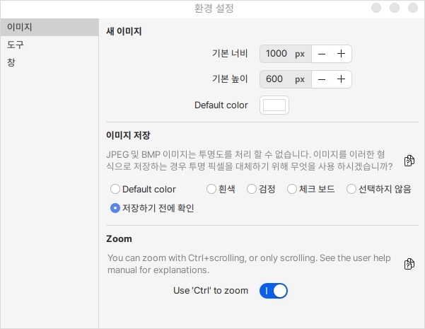Screen dimensions: 425x329
Task: Increase default width with plus button
Action: (341, 54)
